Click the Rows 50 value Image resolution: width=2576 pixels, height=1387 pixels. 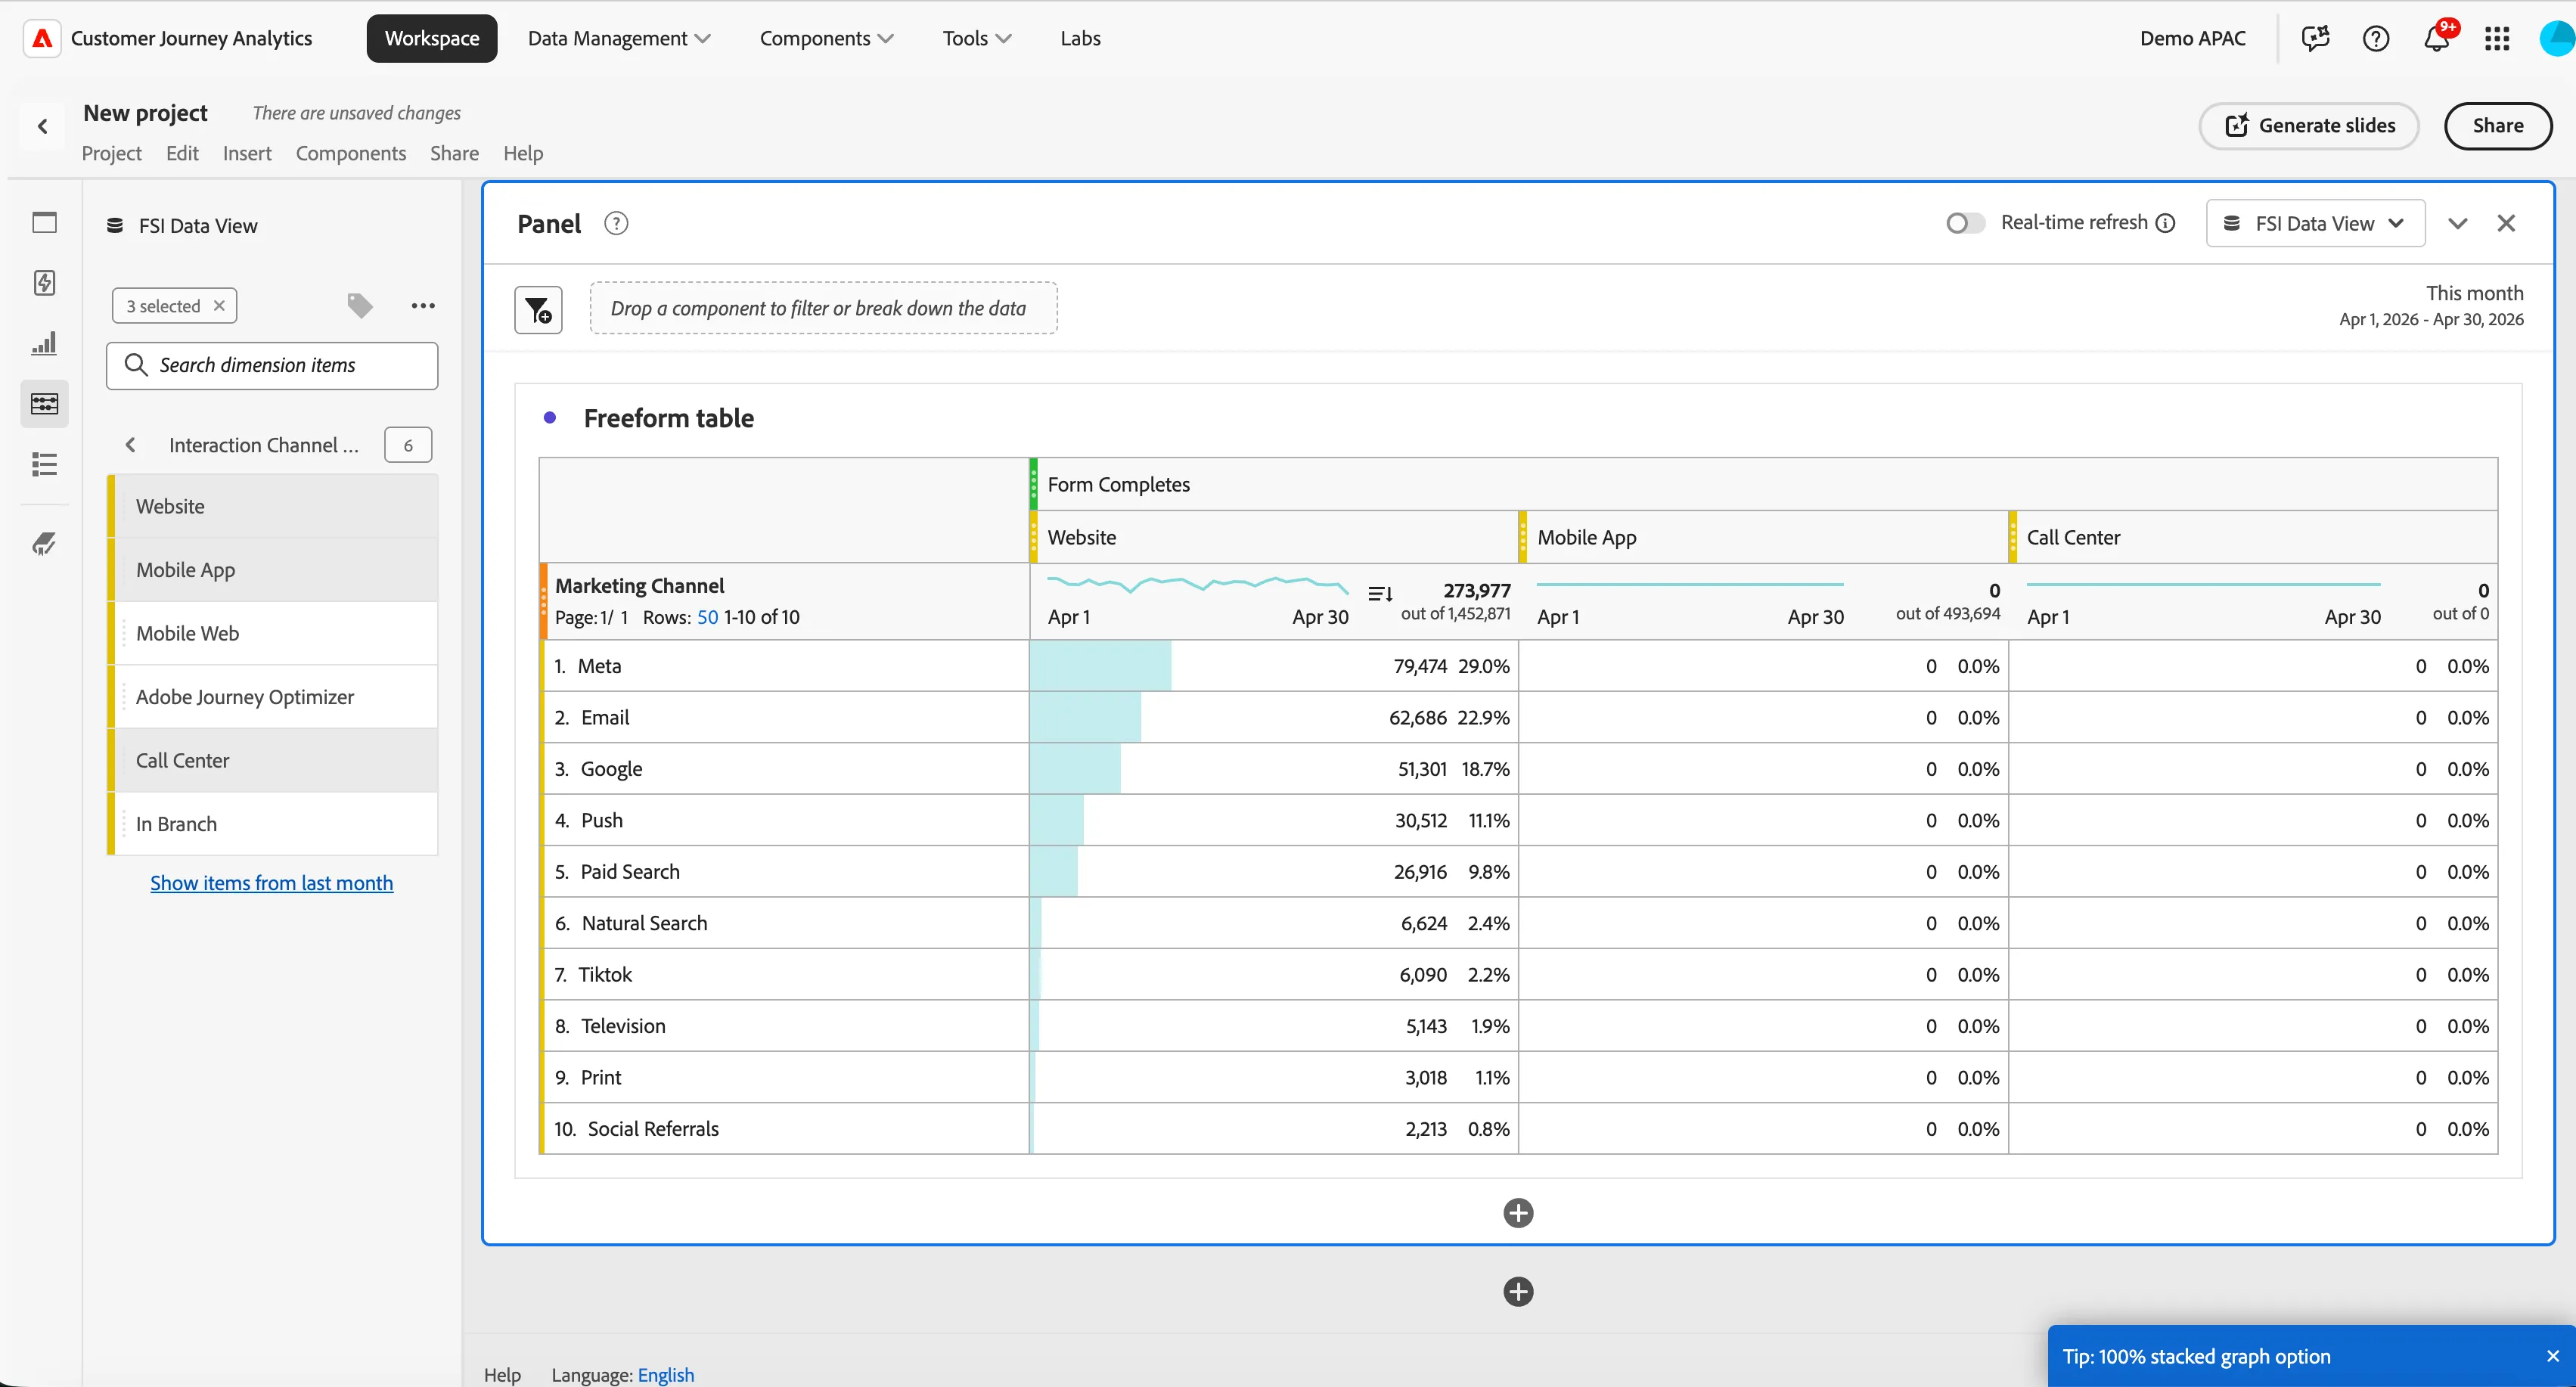(x=707, y=617)
